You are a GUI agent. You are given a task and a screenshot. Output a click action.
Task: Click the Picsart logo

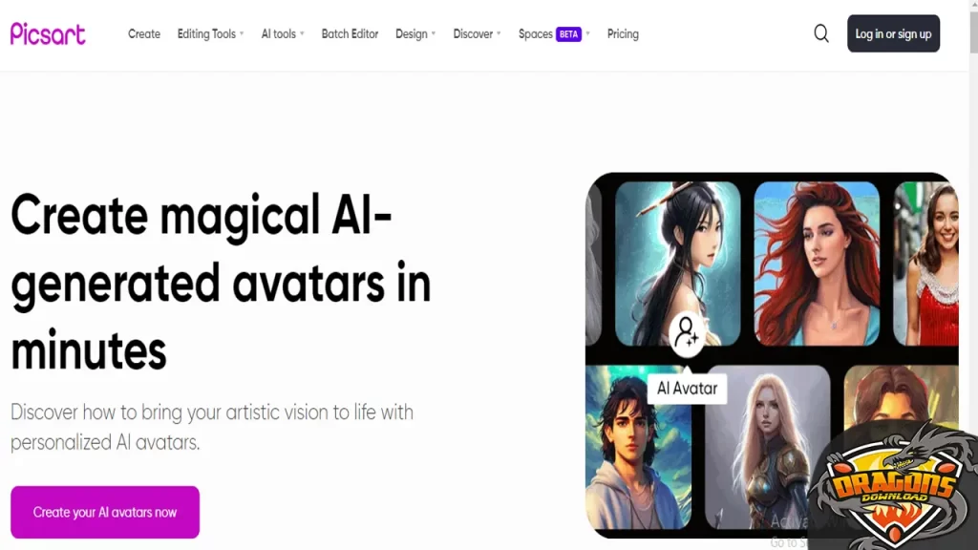48,33
